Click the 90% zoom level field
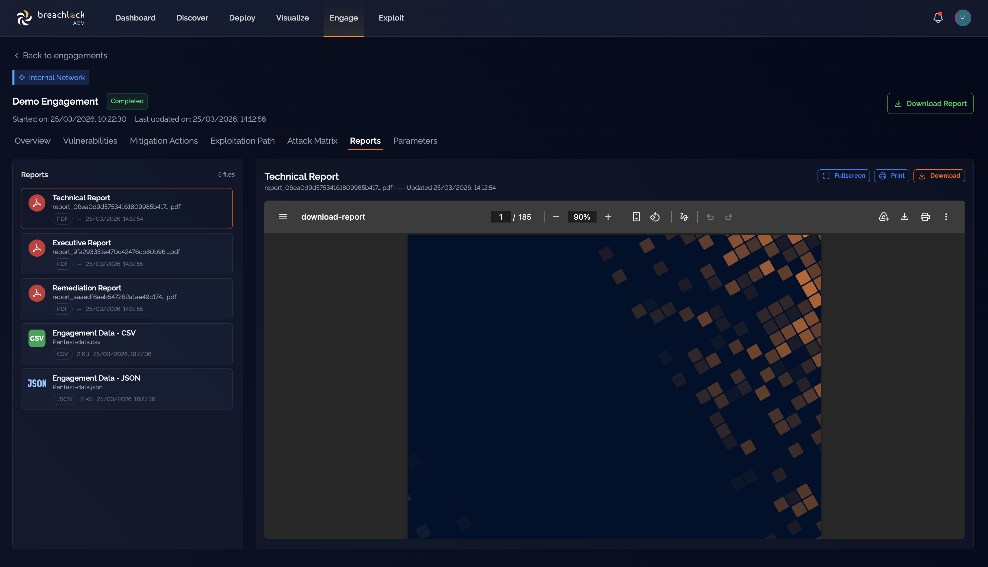 click(582, 217)
